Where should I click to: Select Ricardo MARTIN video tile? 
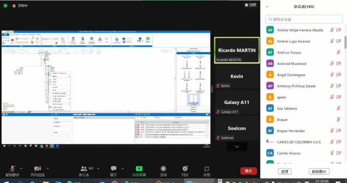coord(237,50)
